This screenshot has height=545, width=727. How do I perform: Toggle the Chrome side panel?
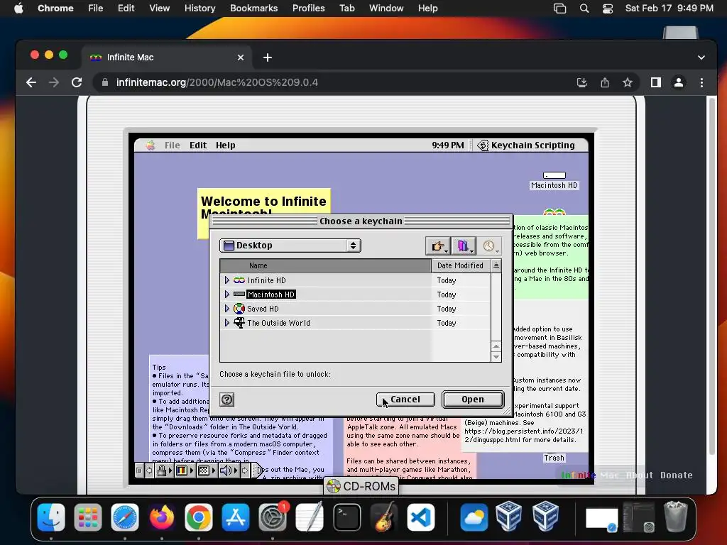655,82
